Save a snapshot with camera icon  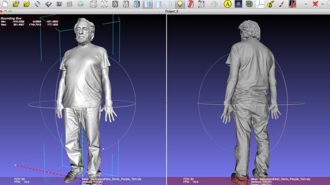pos(59,4)
